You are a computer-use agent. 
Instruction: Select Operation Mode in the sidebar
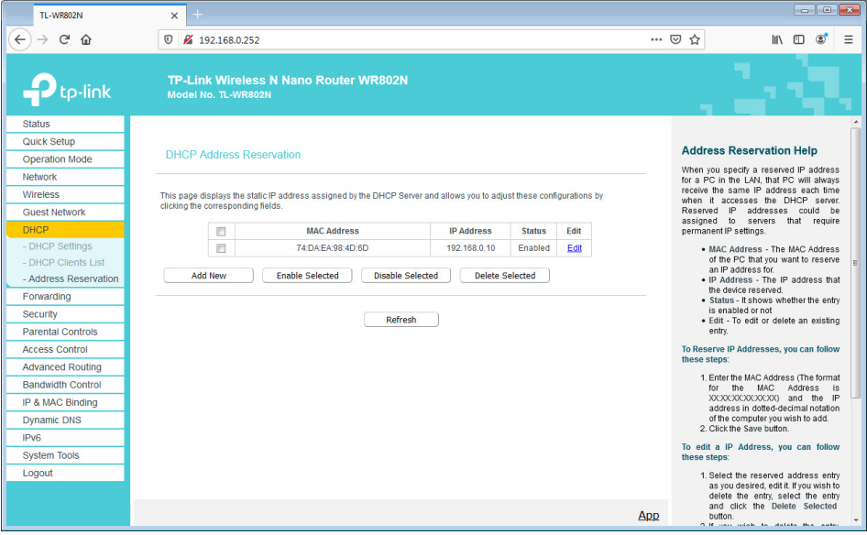[65, 159]
